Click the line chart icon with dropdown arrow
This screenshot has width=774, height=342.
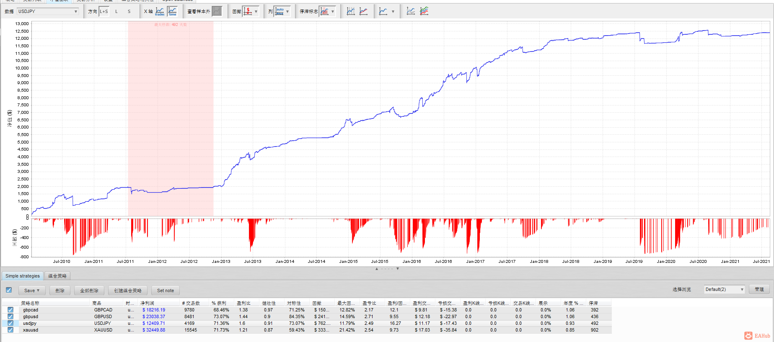coord(383,11)
